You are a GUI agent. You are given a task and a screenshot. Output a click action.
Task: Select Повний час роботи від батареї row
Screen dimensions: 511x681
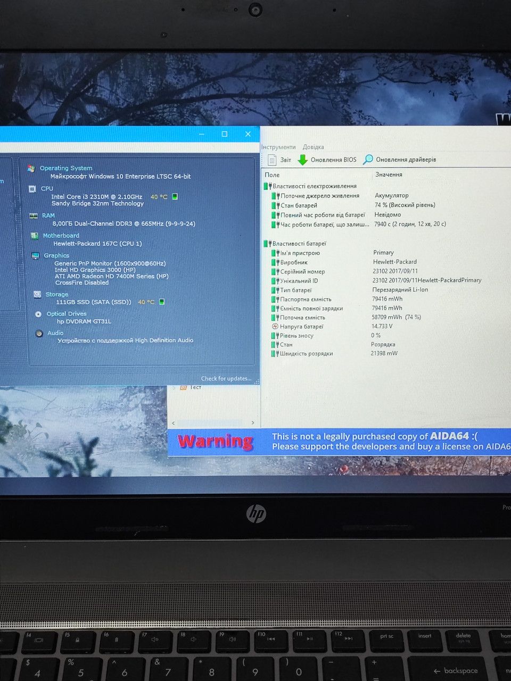point(336,215)
